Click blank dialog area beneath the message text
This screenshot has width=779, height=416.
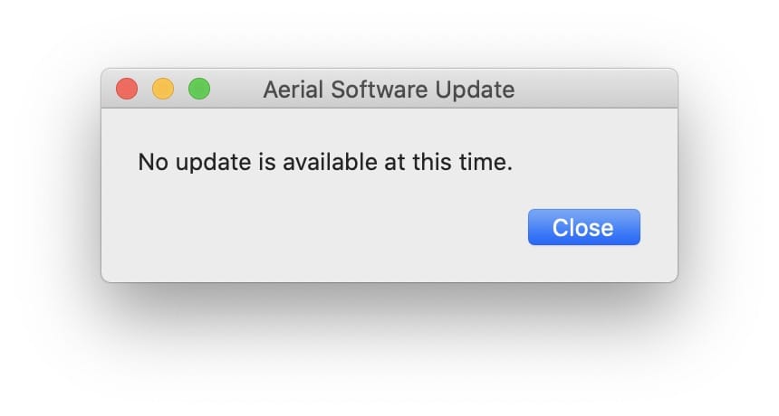(x=318, y=194)
